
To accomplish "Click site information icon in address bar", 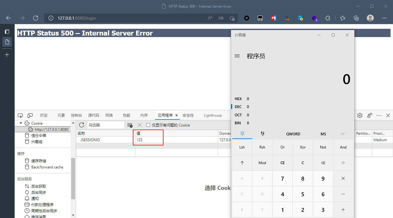I will pos(51,18).
